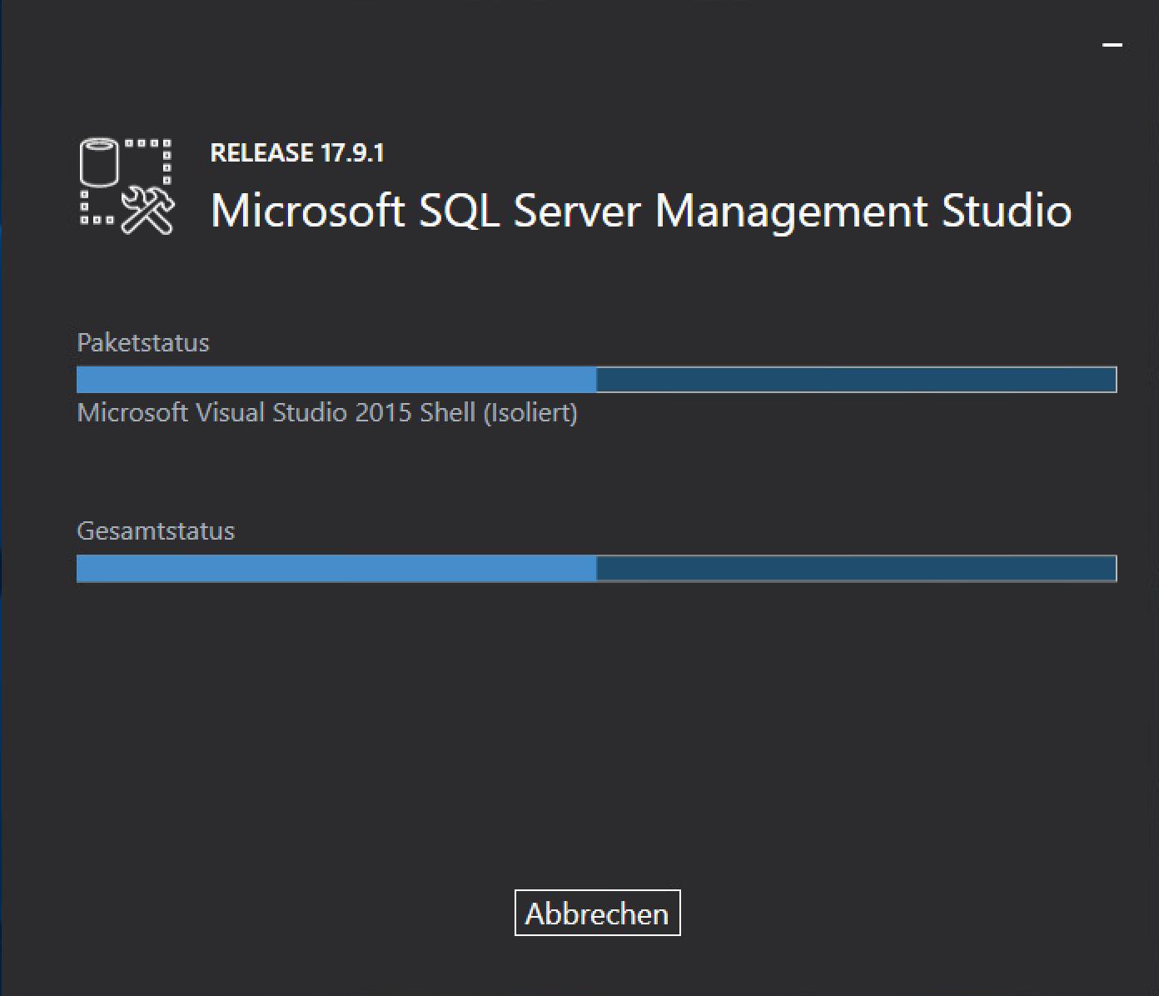Screen dimensions: 1159x996
Task: Click the Visual Studio 2015 Shell package text
Action: click(326, 412)
